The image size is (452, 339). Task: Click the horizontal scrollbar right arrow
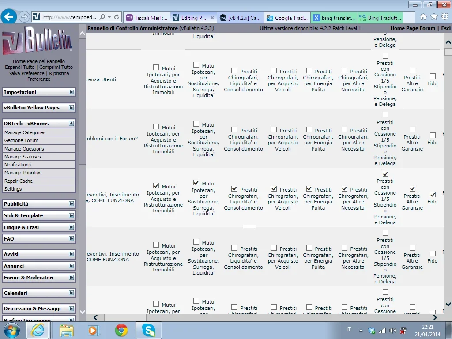click(435, 317)
